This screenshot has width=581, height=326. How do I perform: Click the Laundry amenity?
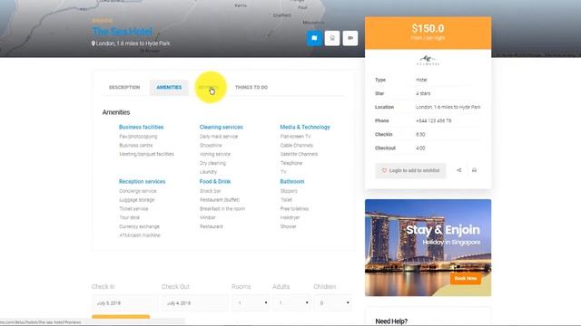[x=208, y=172]
